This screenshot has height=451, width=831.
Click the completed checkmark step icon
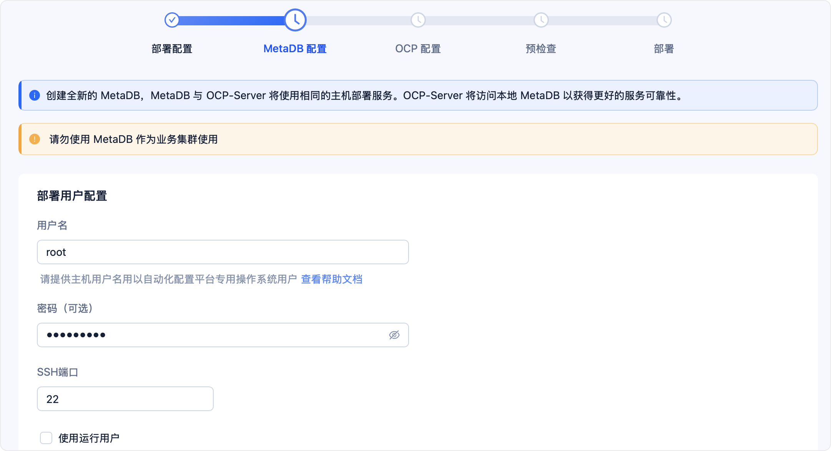[x=172, y=20]
